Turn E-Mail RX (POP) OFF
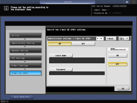 pos(83,44)
